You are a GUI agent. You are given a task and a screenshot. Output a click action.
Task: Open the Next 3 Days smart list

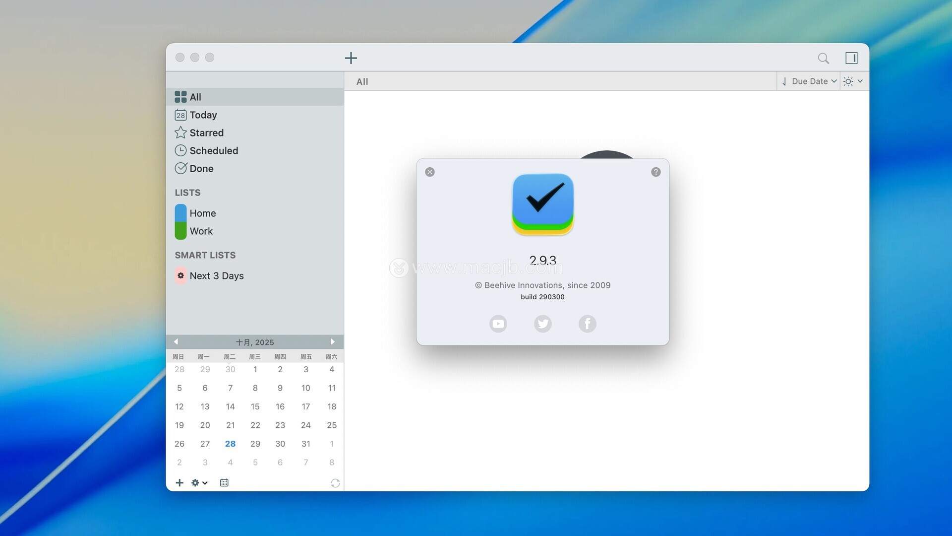pyautogui.click(x=216, y=276)
